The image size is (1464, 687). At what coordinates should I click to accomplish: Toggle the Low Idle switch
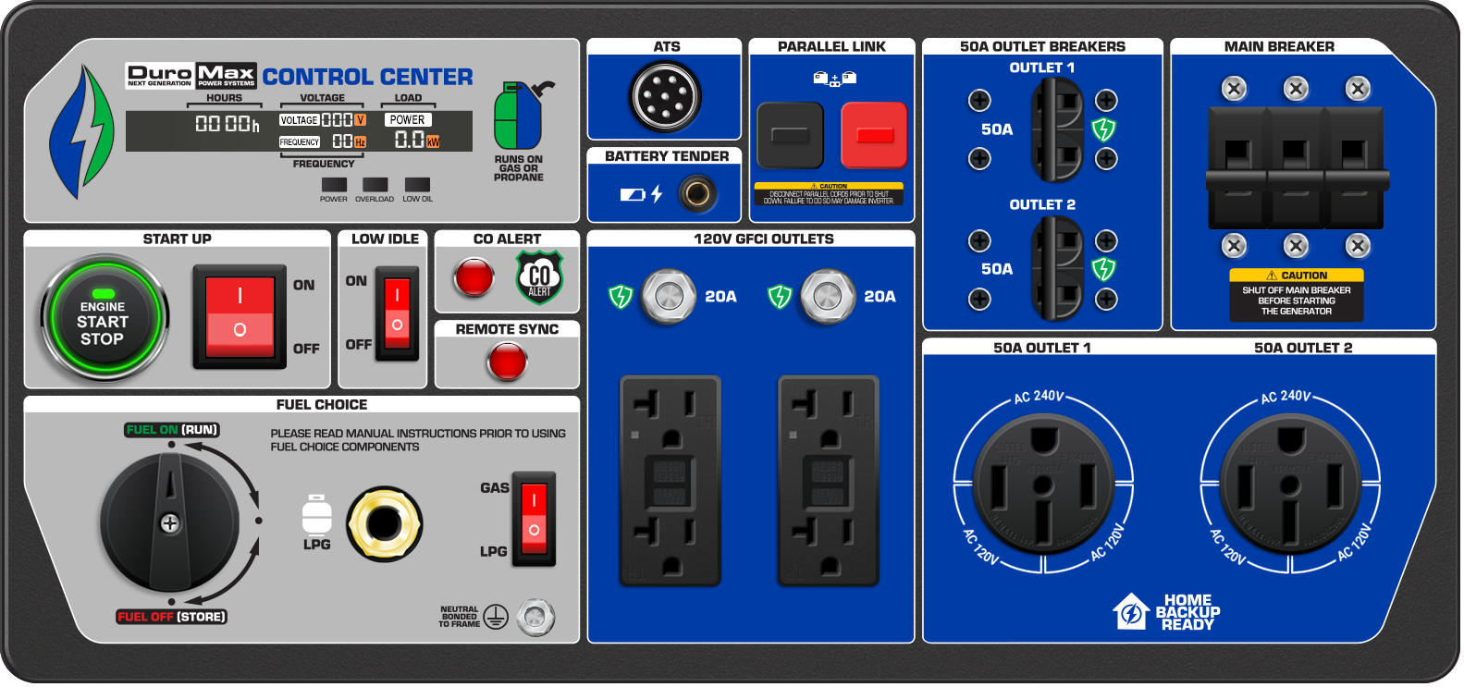(397, 313)
